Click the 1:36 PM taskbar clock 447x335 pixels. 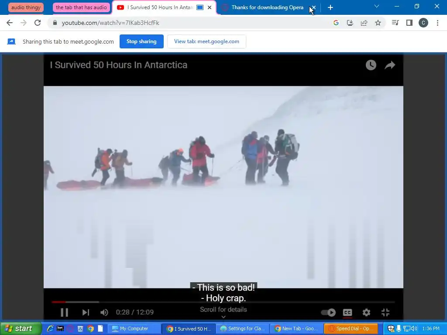point(431,329)
